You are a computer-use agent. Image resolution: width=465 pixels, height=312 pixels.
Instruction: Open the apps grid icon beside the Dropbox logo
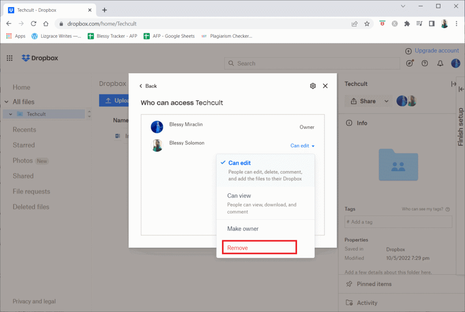point(9,58)
